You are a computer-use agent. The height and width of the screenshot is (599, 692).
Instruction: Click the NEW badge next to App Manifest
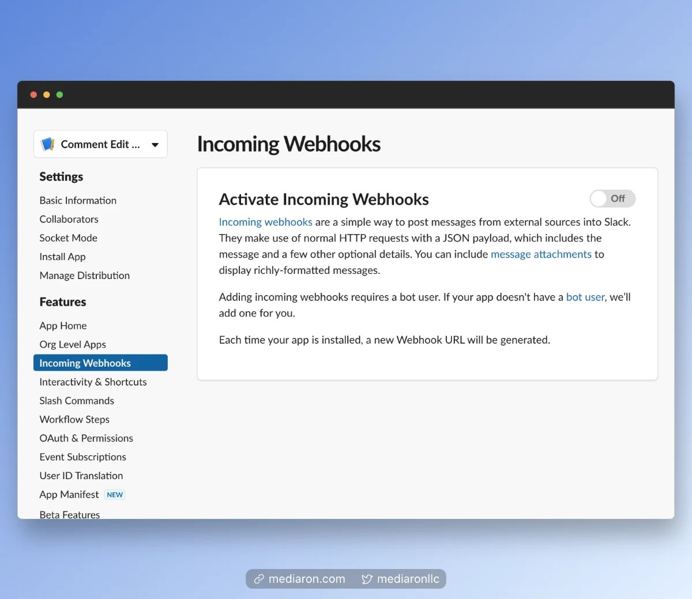(114, 494)
